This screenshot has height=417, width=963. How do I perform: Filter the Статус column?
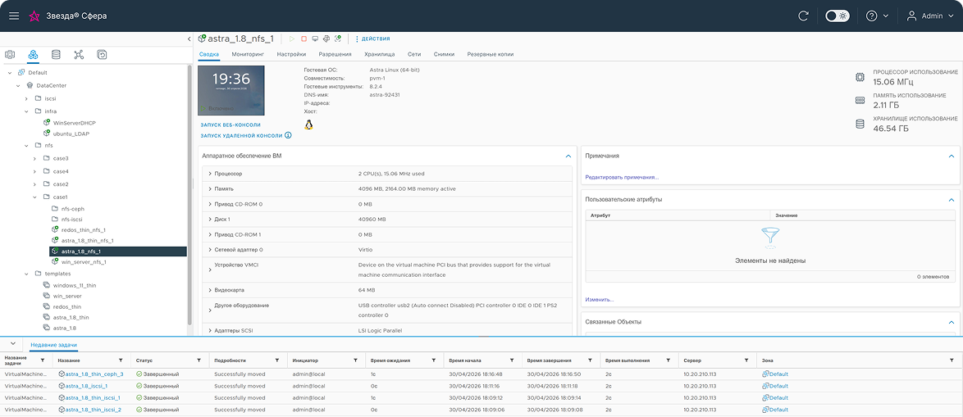pyautogui.click(x=199, y=360)
